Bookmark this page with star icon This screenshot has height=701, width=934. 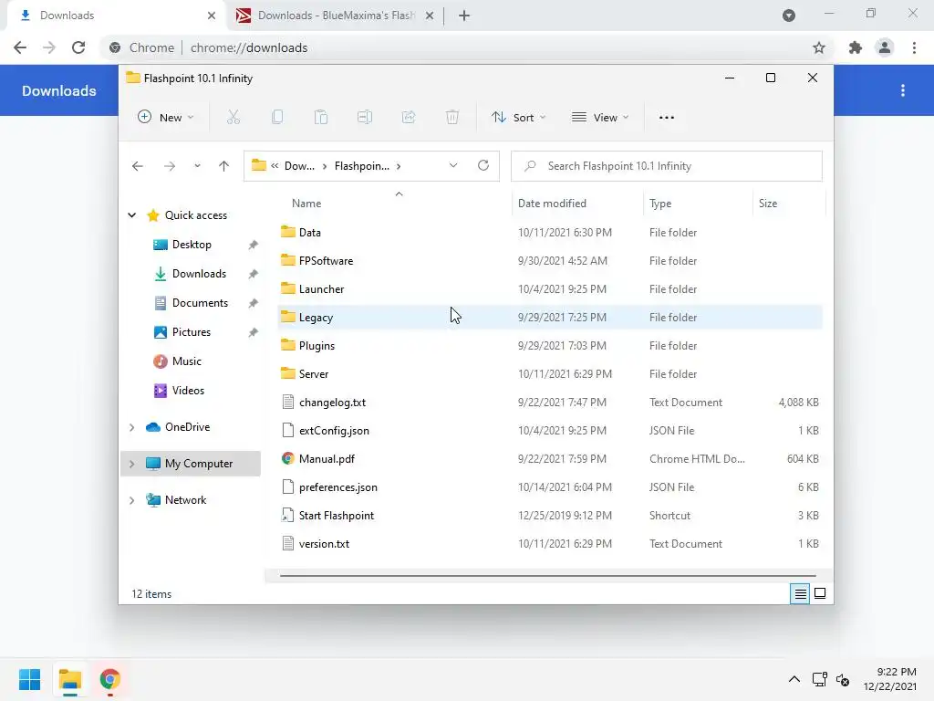click(x=819, y=47)
